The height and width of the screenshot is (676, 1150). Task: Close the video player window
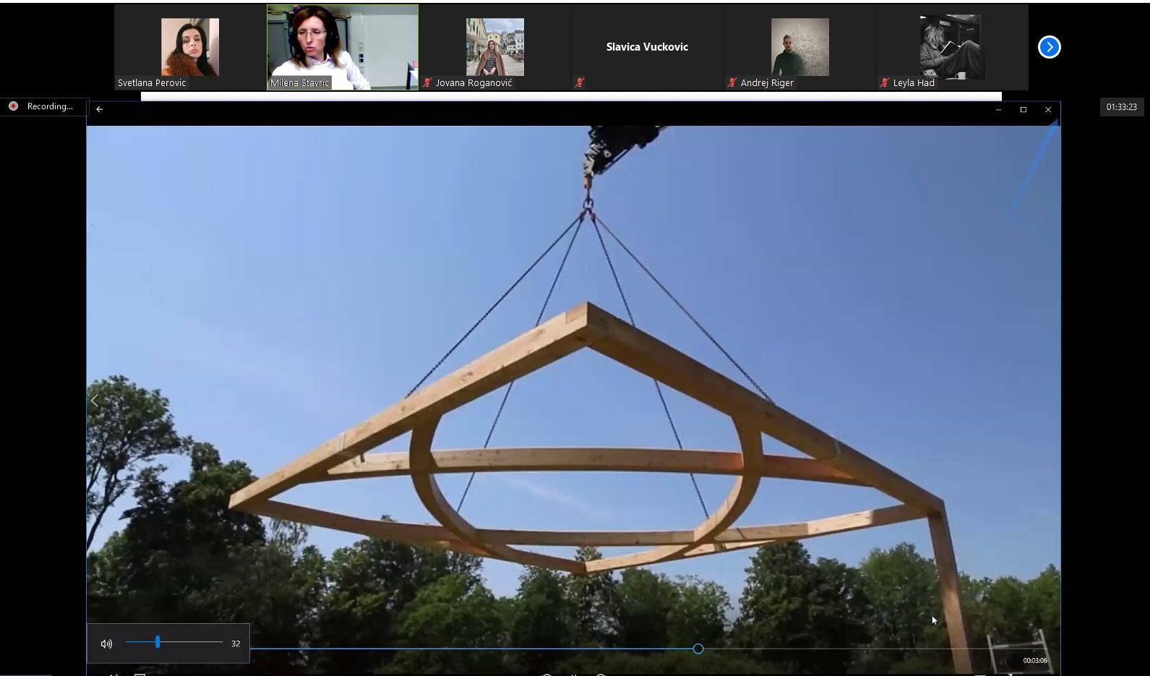(1048, 110)
